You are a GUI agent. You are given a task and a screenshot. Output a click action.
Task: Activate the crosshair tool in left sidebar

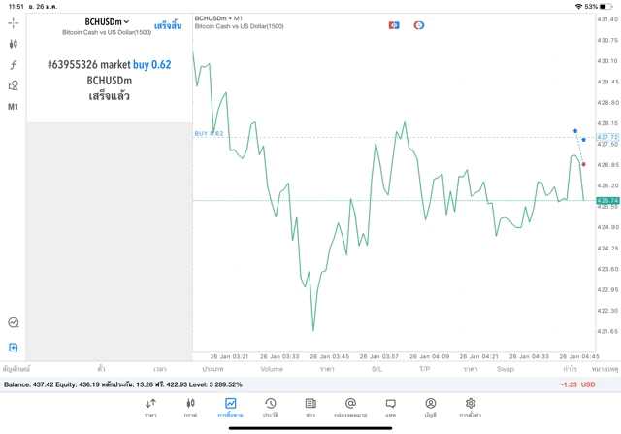(13, 23)
